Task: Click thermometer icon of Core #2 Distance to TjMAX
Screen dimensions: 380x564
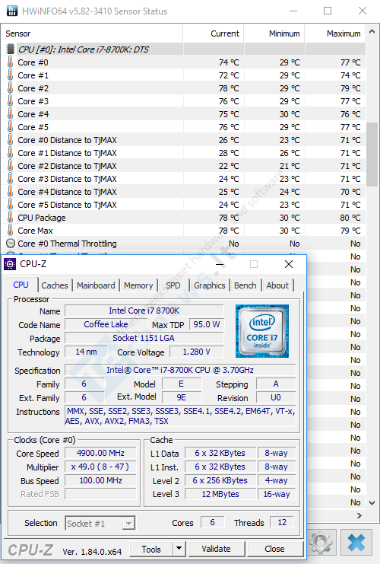Action: click(x=10, y=166)
